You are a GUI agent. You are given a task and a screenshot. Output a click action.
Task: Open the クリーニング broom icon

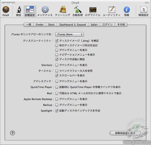[x=63, y=11]
